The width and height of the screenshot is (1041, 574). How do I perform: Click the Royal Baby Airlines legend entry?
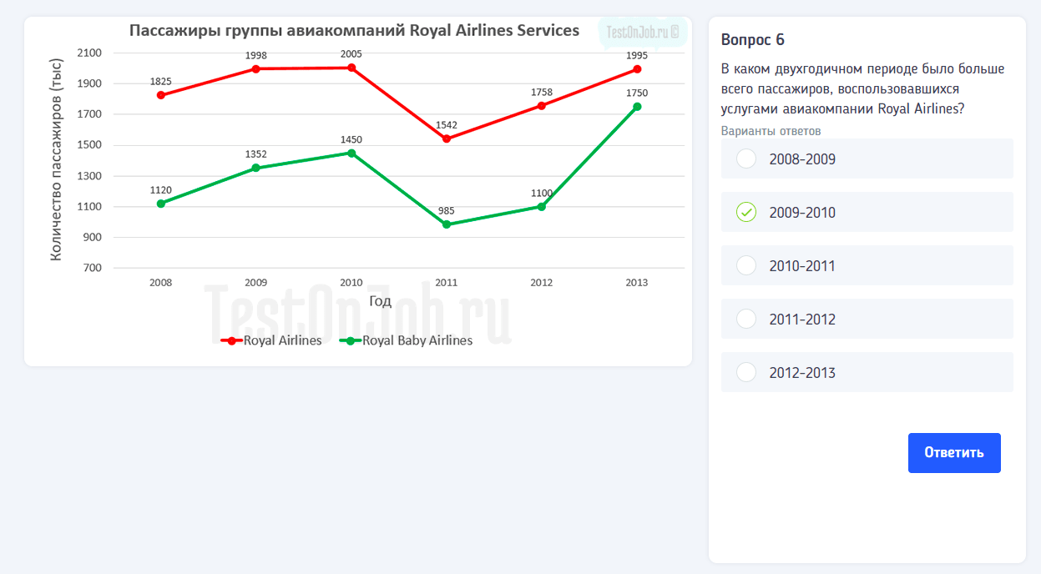407,340
